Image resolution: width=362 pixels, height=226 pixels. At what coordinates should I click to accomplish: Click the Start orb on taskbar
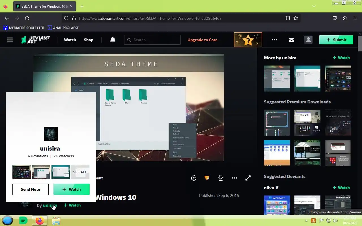(x=8, y=220)
